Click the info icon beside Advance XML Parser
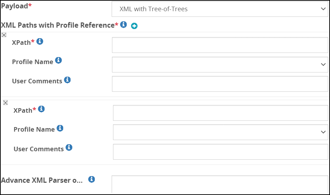 click(x=91, y=179)
